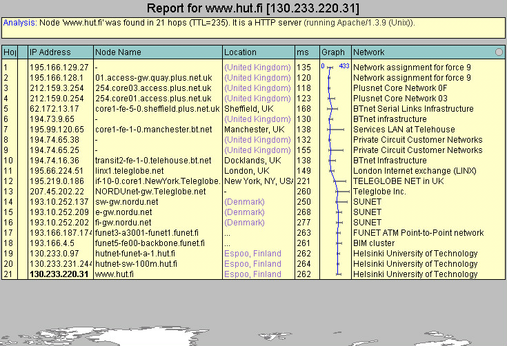Screen dimensions: 507x346
Task: Click the ms column header
Action: [x=307, y=52]
